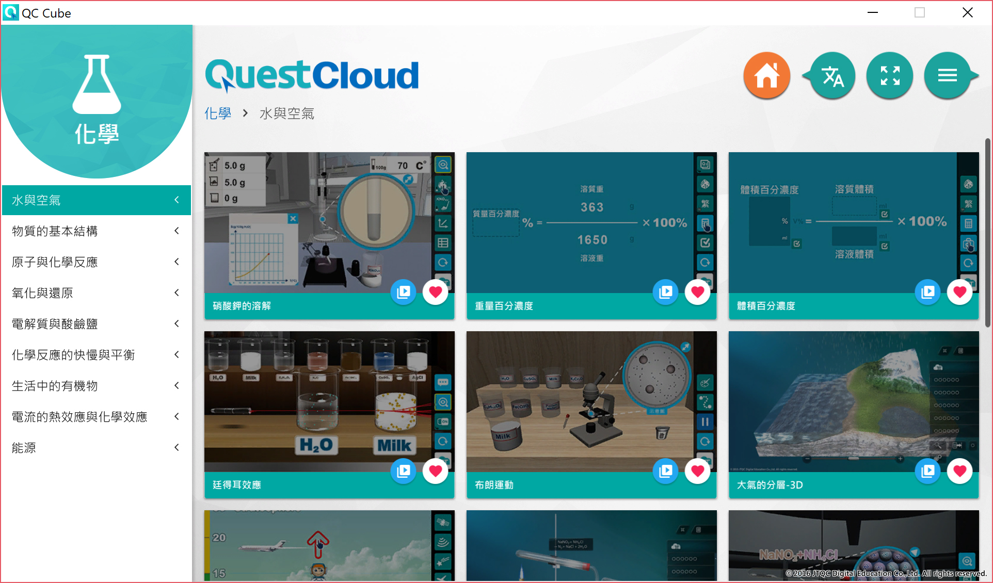The image size is (993, 583).
Task: Select 化學反應的快慢與平衡 in the sidebar
Action: coord(97,355)
